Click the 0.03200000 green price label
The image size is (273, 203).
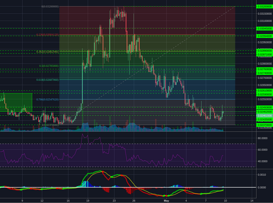click(x=264, y=6)
